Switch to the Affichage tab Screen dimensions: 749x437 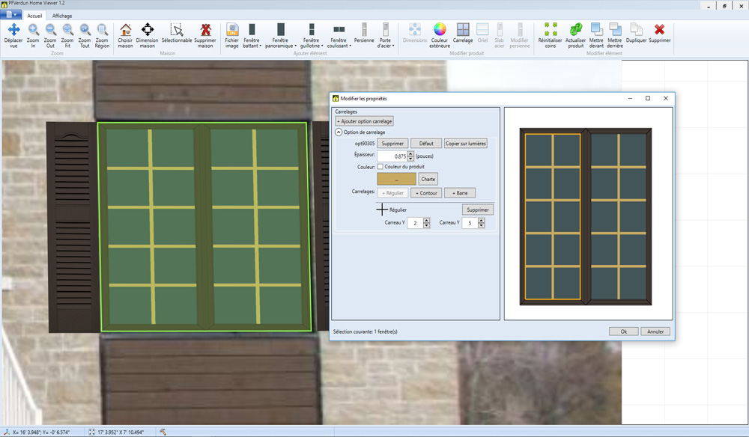(62, 16)
